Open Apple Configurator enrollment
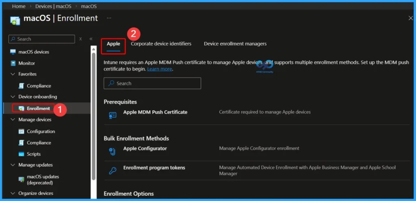 coord(145,149)
